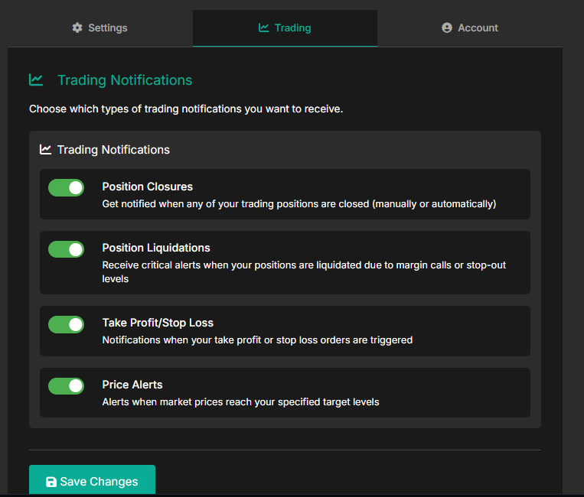This screenshot has width=584, height=497.
Task: Click the Price Alerts title text
Action: [x=132, y=385]
